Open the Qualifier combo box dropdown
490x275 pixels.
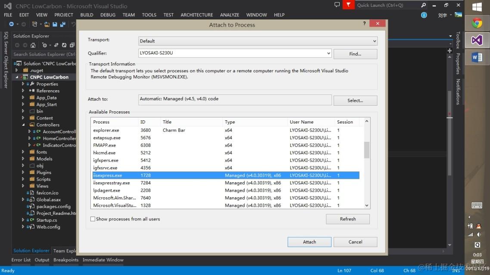tap(328, 53)
